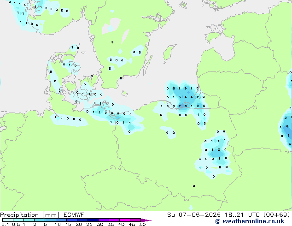
Task: Click the date "07-06-2026"
Action: (199, 215)
